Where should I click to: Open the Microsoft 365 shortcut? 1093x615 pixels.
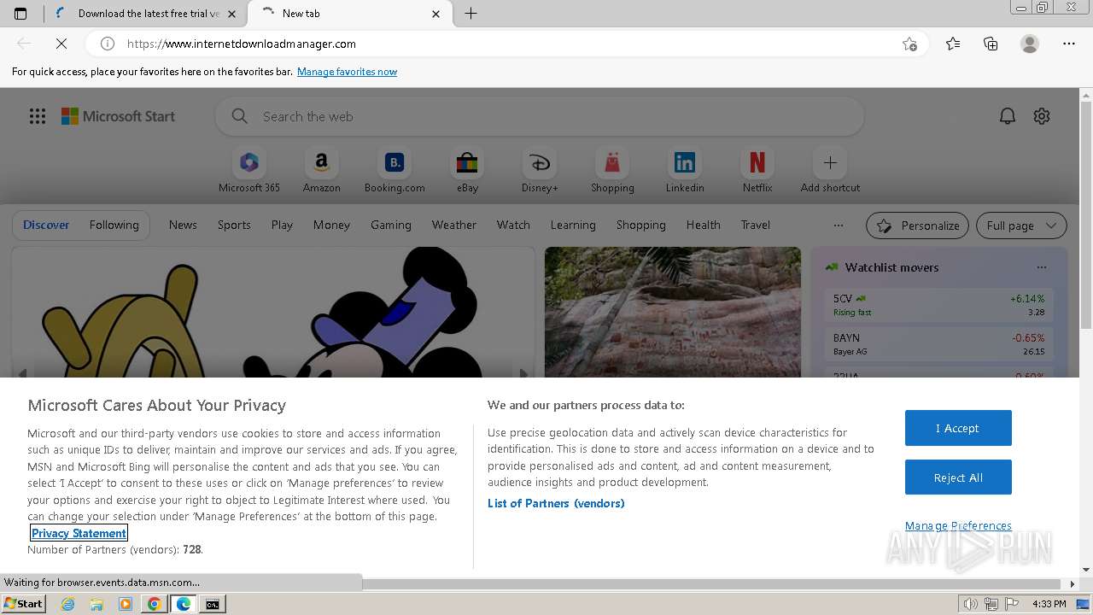[x=249, y=171]
